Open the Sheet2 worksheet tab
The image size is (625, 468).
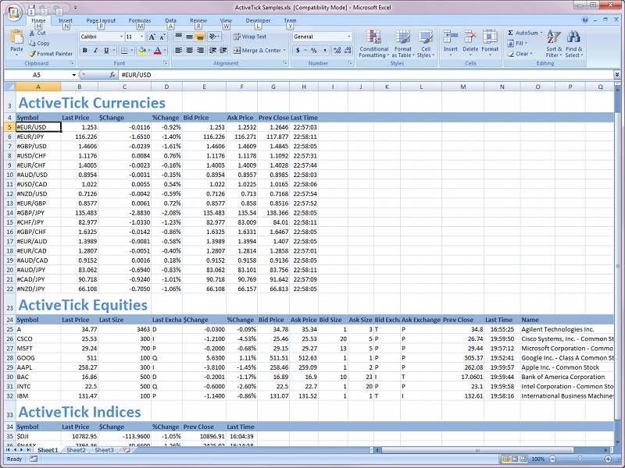click(76, 450)
